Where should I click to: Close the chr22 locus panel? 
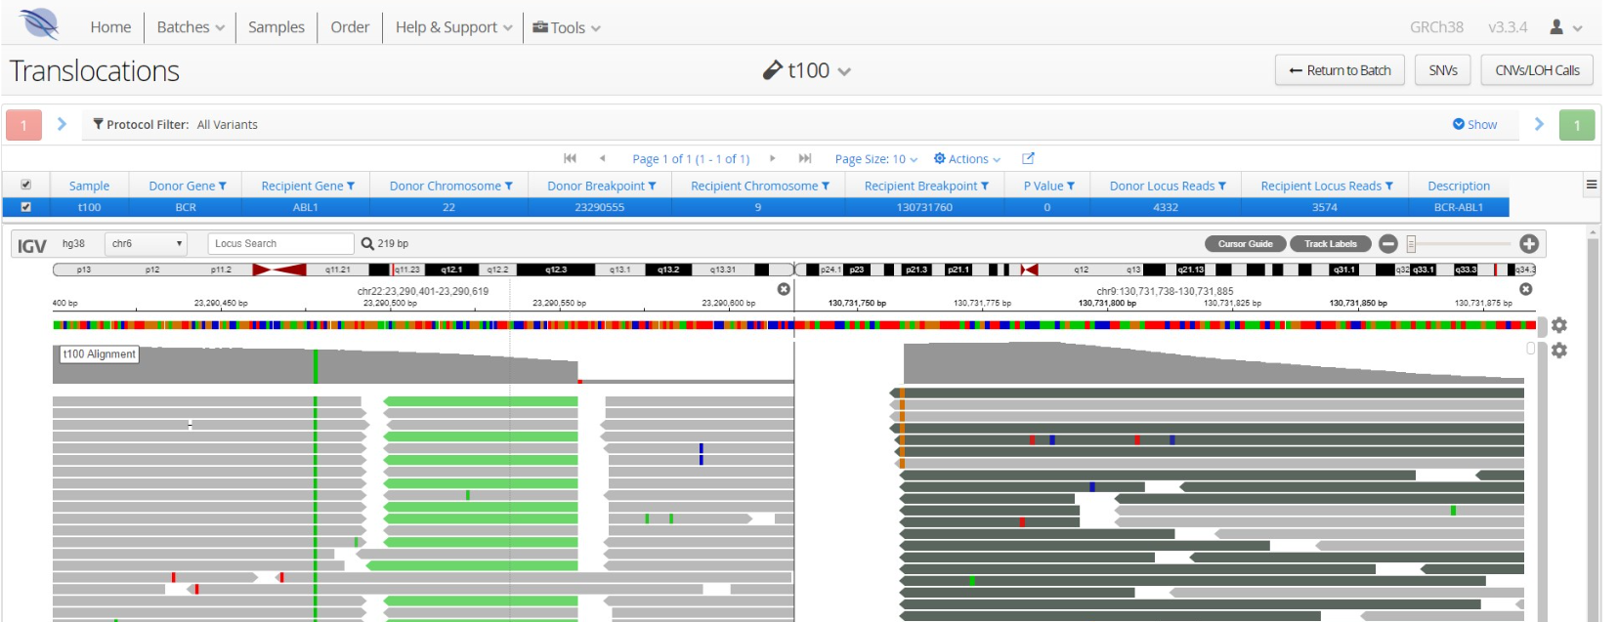click(x=784, y=289)
